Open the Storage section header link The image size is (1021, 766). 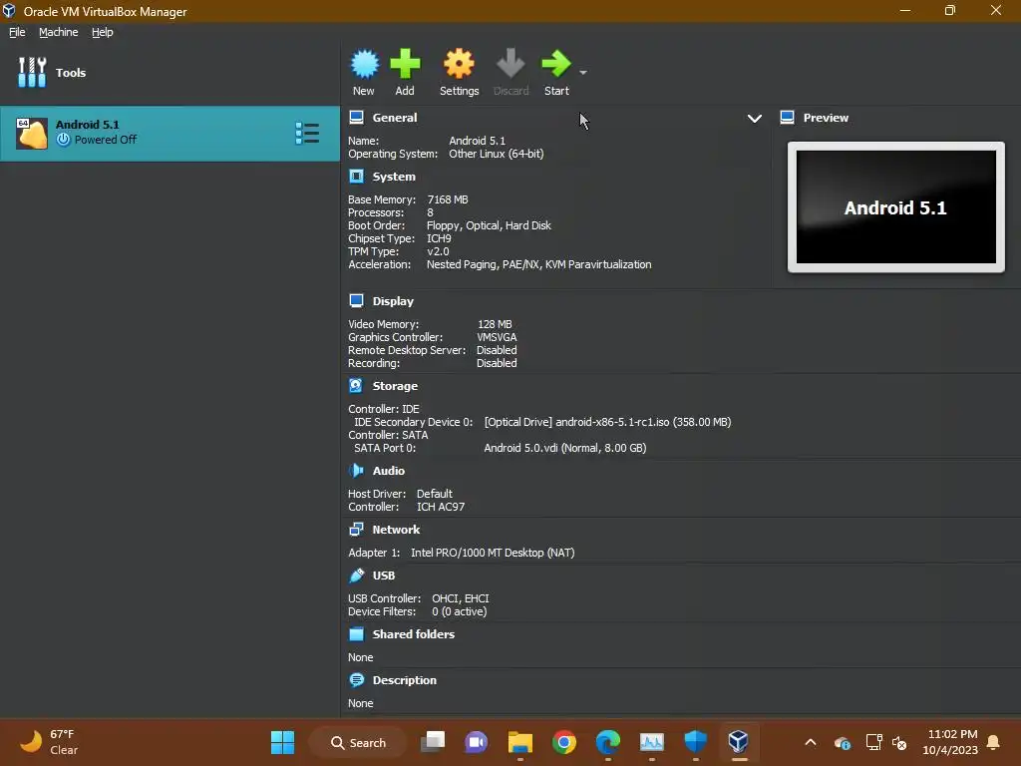pos(395,386)
